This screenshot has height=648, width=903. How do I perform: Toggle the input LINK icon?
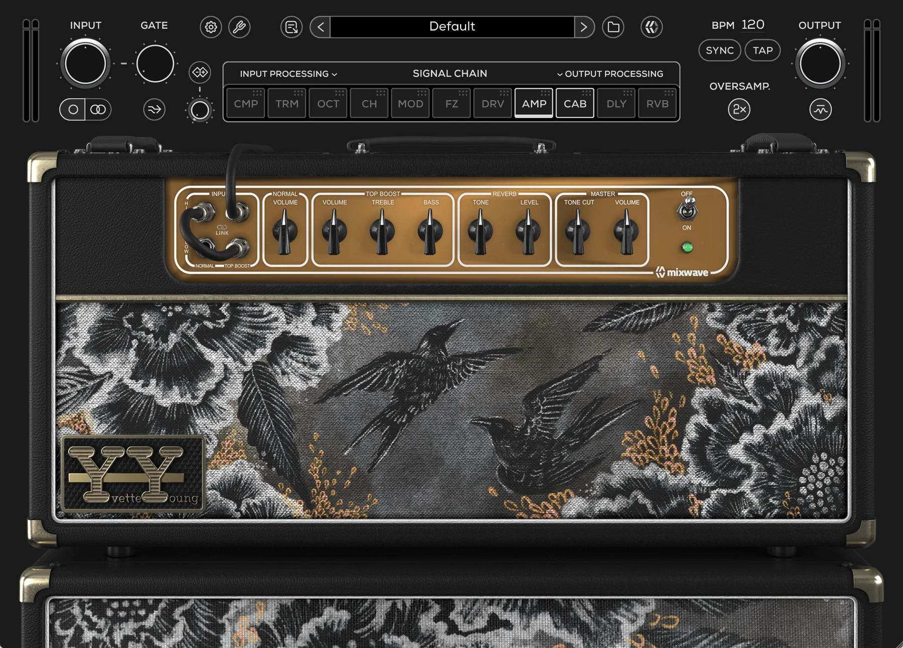(222, 230)
